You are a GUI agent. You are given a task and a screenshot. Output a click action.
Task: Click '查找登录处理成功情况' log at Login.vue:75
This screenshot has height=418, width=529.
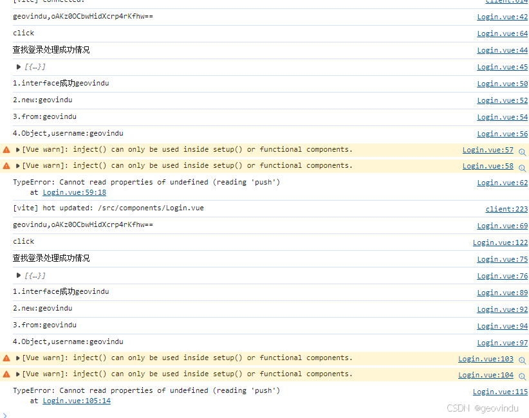click(x=51, y=259)
